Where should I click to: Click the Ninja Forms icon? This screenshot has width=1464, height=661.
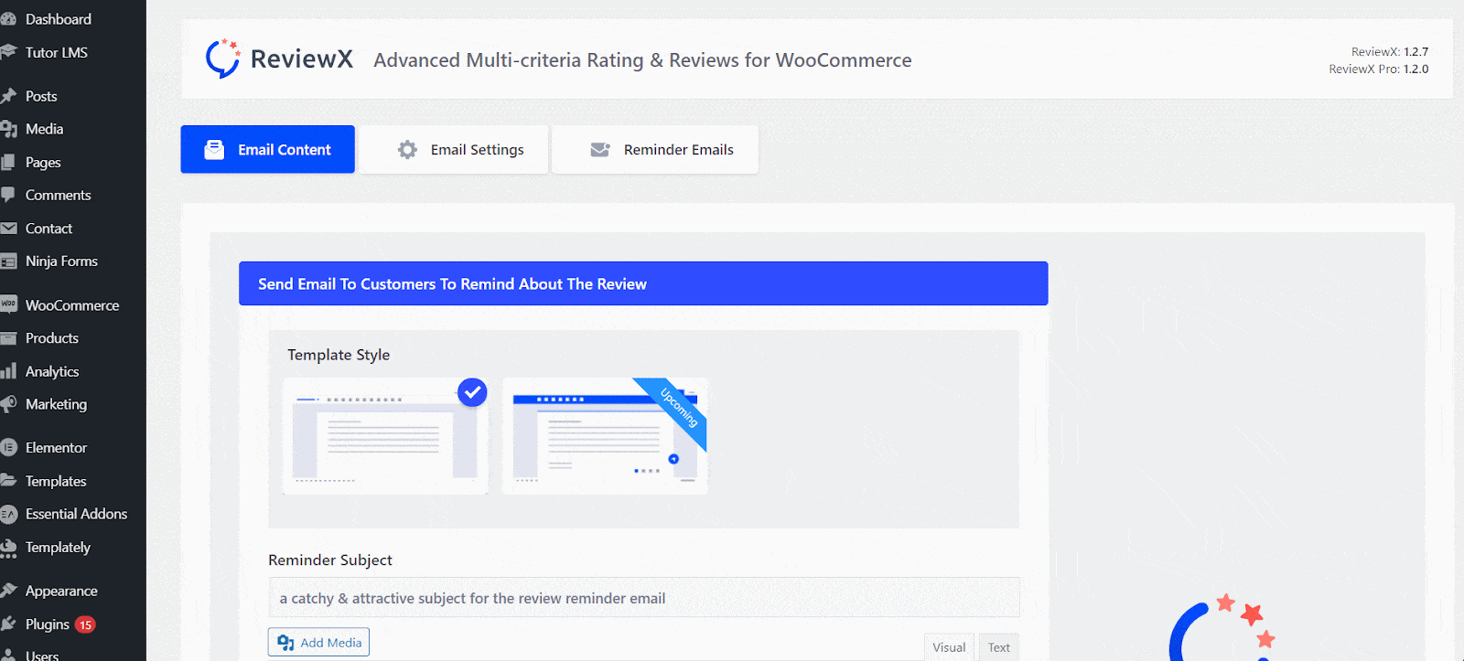tap(9, 261)
